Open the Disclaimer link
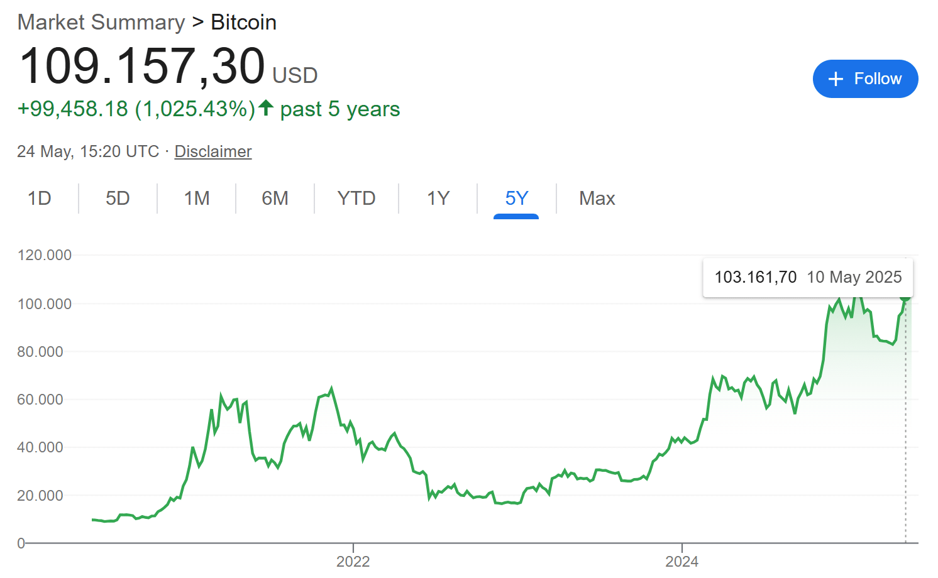Viewport: 938px width, 578px height. point(213,151)
